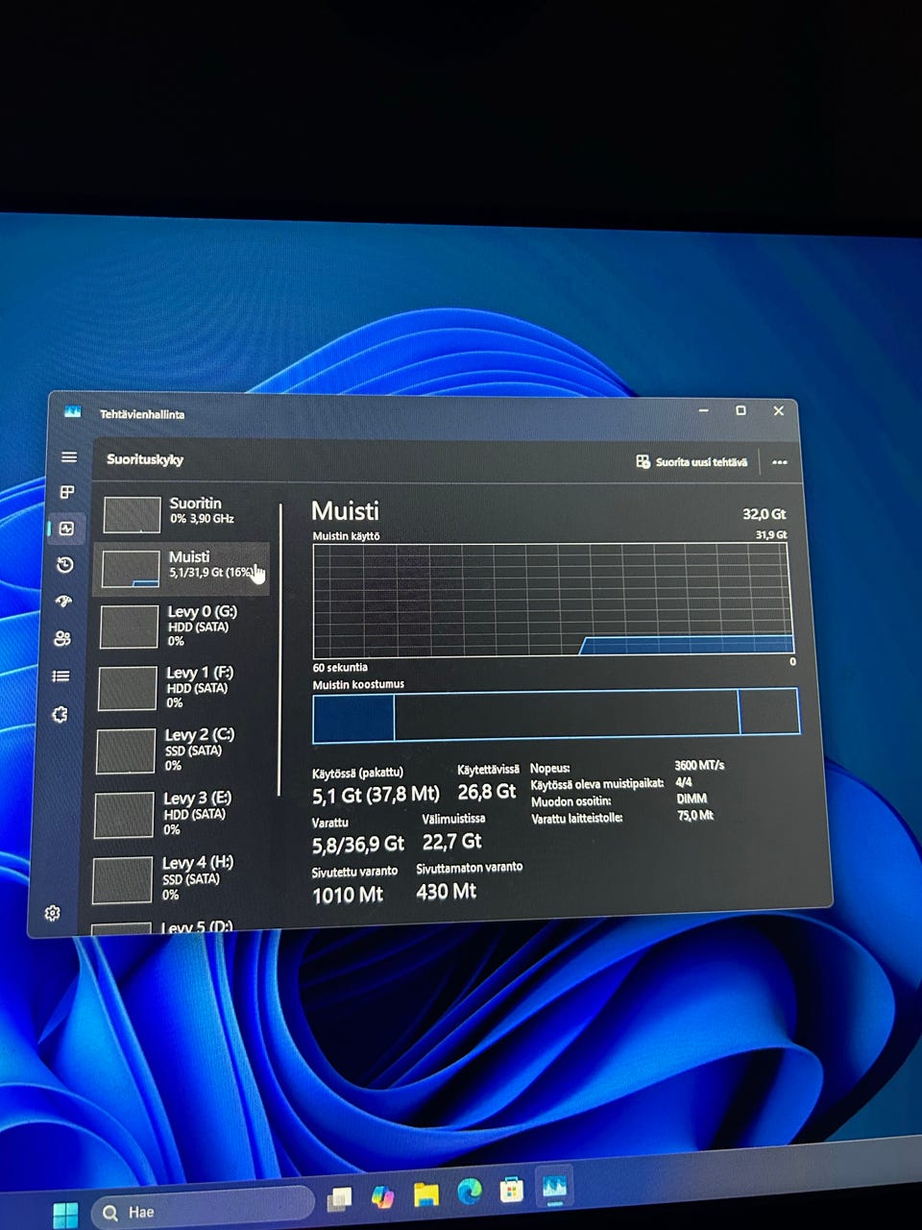Image resolution: width=922 pixels, height=1230 pixels.
Task: Open Task Manager settings gear icon
Action: [52, 913]
